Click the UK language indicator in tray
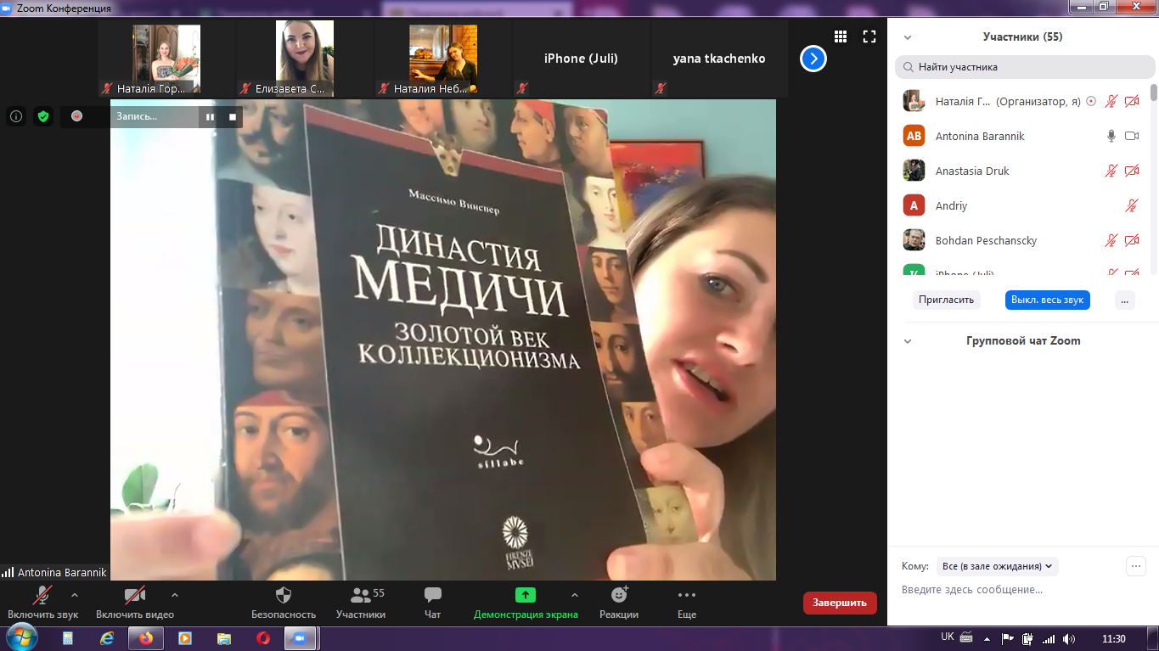1159x651 pixels. [948, 637]
